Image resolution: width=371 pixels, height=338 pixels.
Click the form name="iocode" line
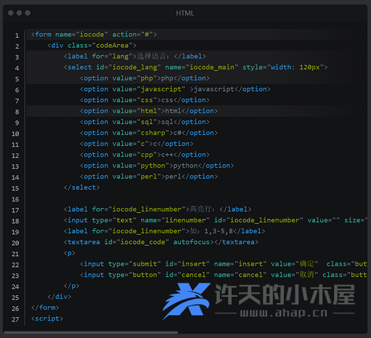click(x=94, y=34)
